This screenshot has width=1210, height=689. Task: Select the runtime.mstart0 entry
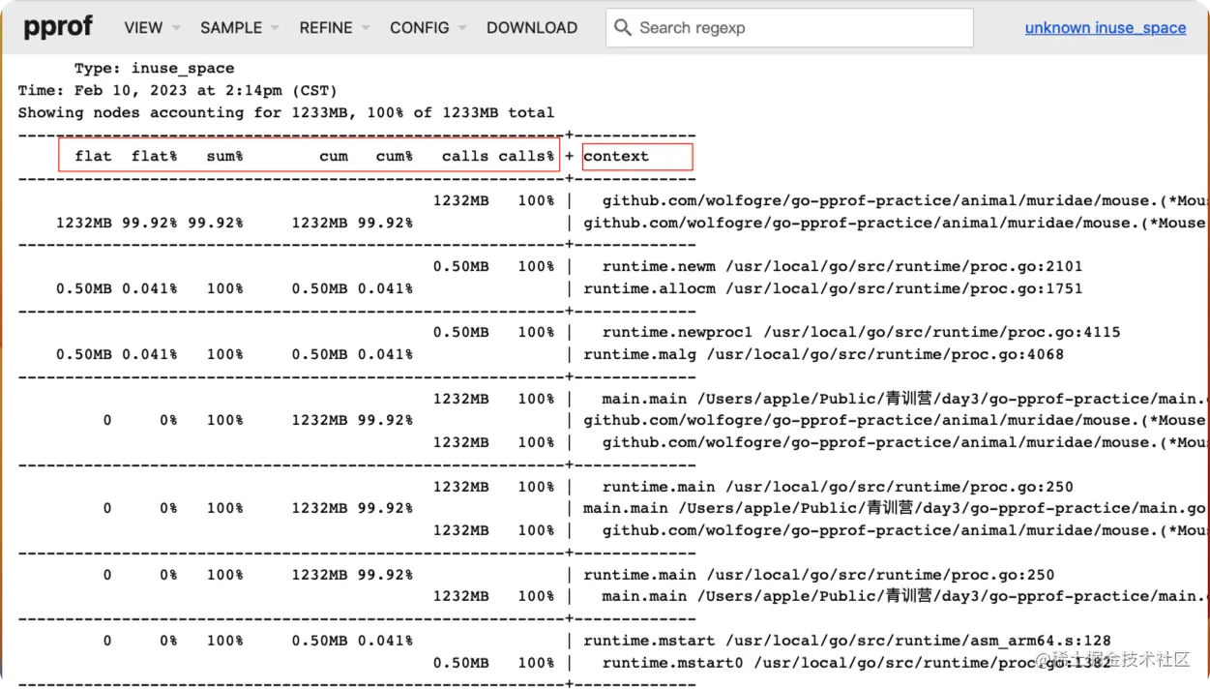[x=856, y=663]
